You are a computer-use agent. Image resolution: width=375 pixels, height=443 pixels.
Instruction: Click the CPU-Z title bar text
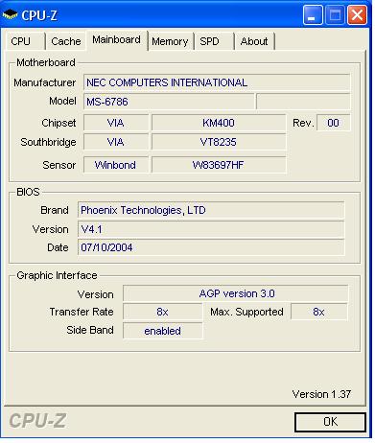coord(39,15)
